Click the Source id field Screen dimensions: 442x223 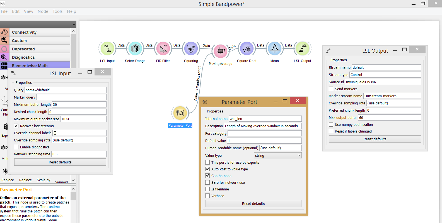[383, 82]
